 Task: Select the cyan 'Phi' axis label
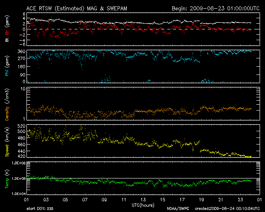click(x=7, y=73)
